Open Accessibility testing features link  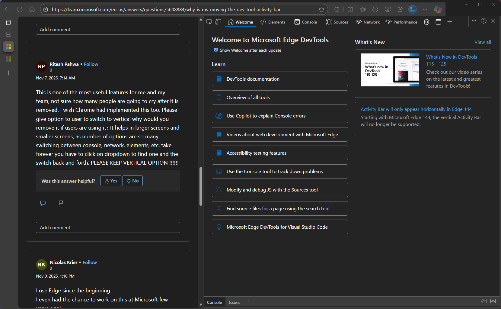coord(280,153)
